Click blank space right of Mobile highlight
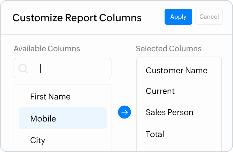The width and height of the screenshot is (233, 152). [x=109, y=118]
